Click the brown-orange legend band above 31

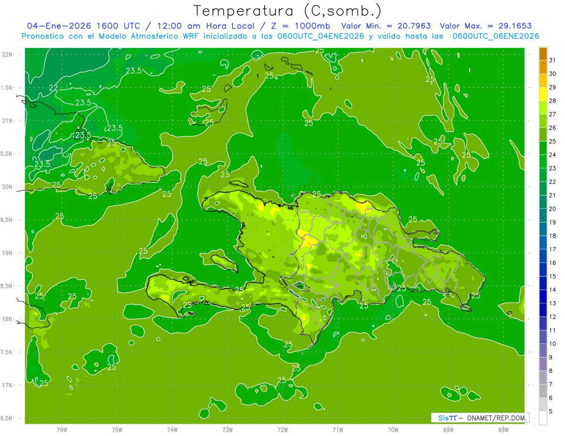click(543, 54)
